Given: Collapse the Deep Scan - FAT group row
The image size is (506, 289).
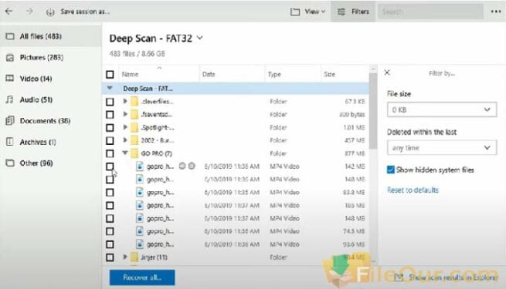Looking at the screenshot, I should tap(110, 88).
